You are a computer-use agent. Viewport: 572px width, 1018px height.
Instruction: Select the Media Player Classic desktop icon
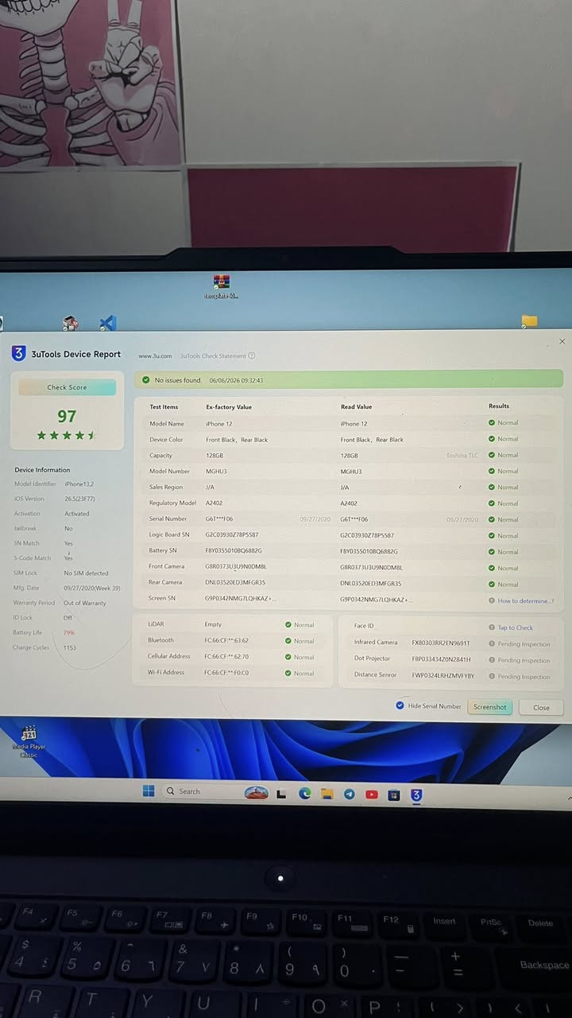click(29, 740)
